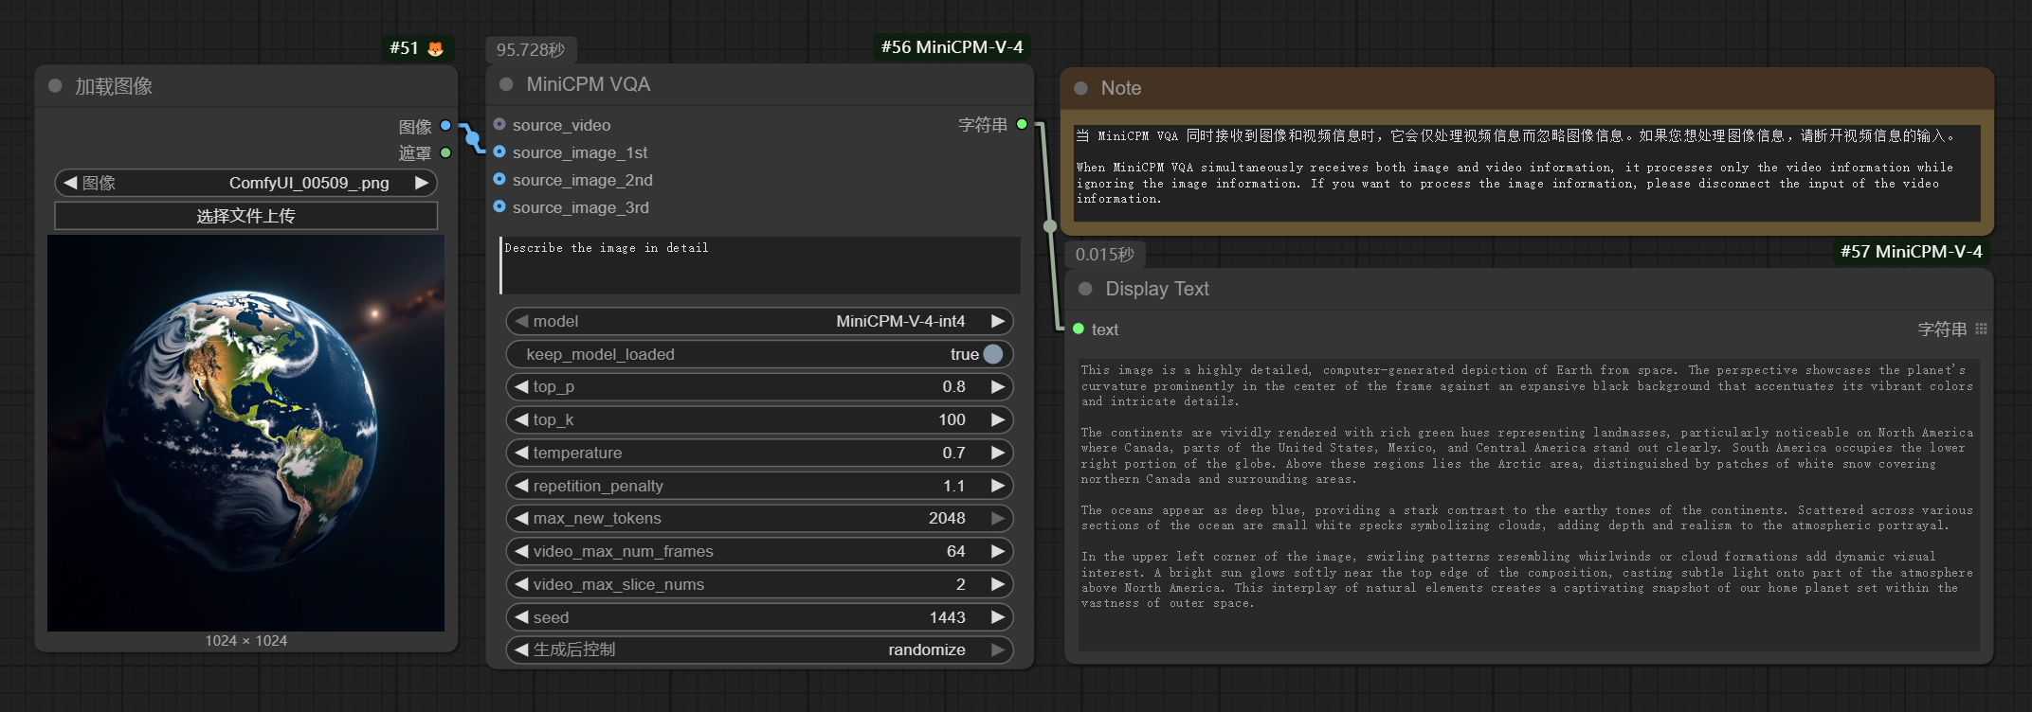Screen dimensions: 2032x712
Task: Click the 图像 output socket
Action: click(445, 125)
